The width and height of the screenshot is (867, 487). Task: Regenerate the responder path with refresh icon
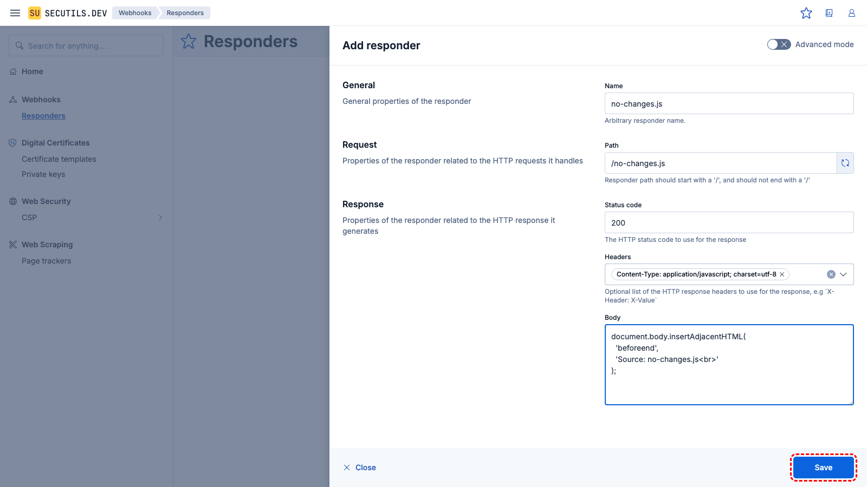[x=845, y=163]
